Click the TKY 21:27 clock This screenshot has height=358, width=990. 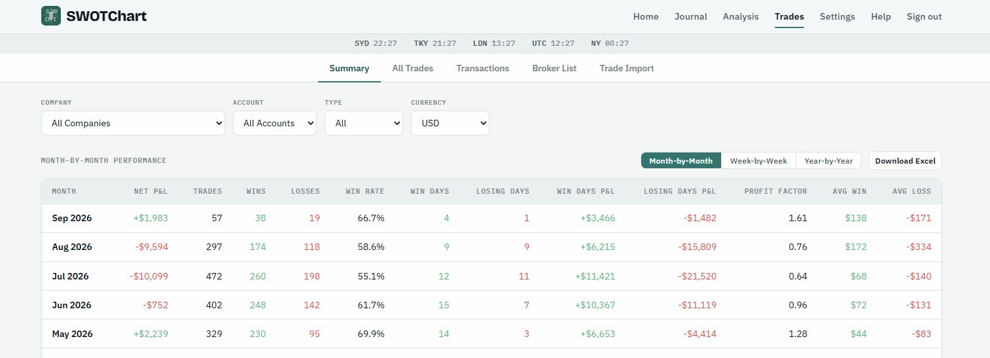(x=435, y=43)
